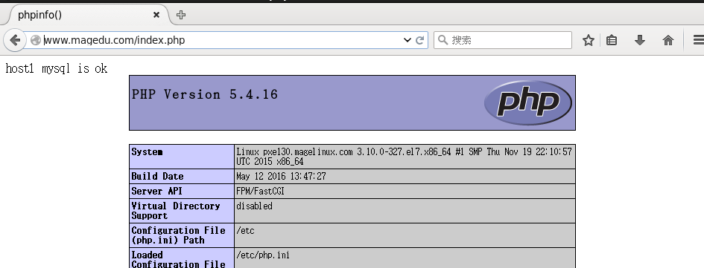Expand the URL bar history dropdown arrow
This screenshot has width=704, height=268.
(x=408, y=40)
